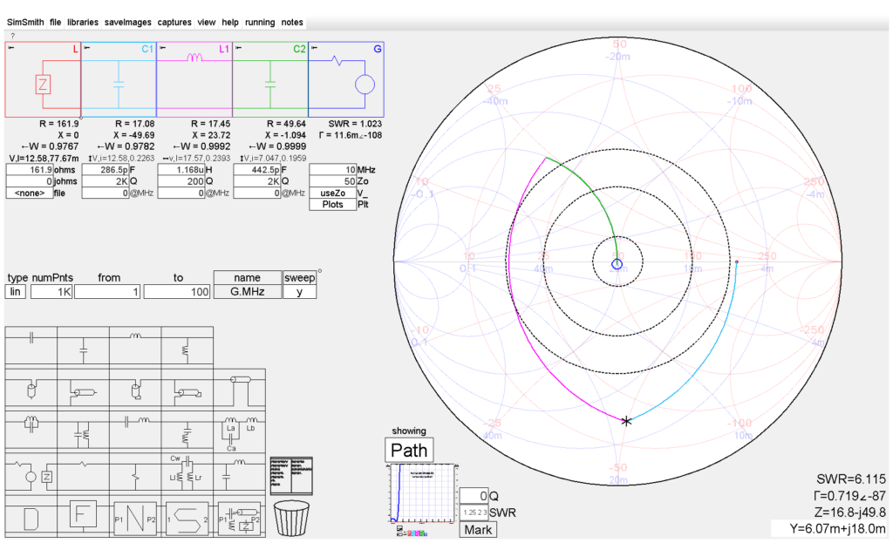Open the sweep name G.MHz selector

247,292
